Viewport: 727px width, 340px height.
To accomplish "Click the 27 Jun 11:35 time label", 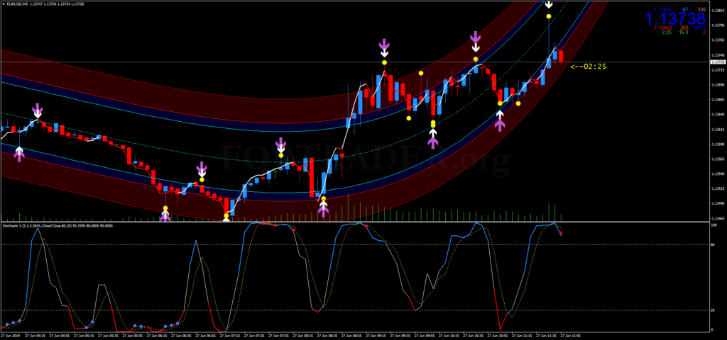I will (545, 335).
